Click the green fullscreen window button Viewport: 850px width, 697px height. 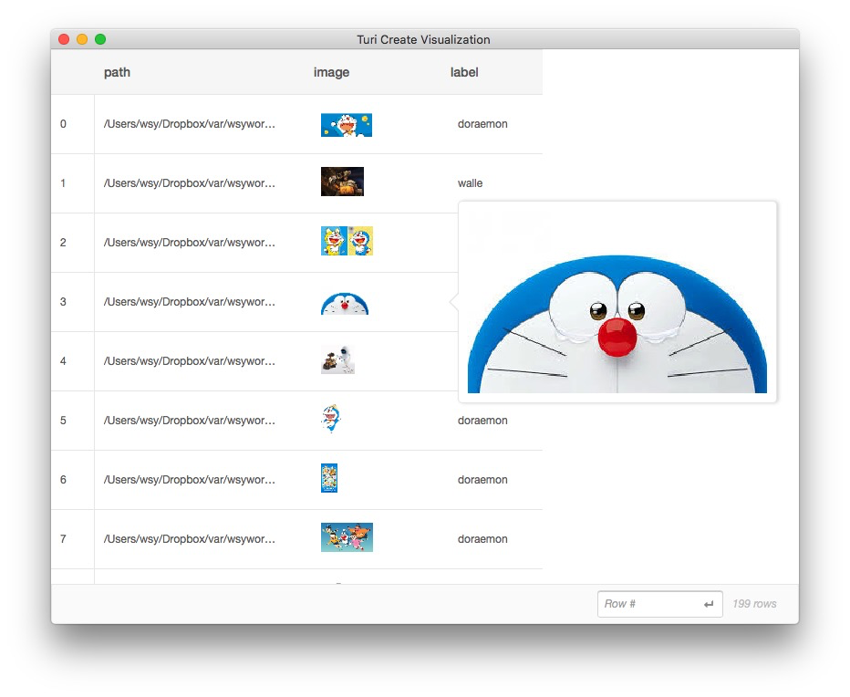(x=100, y=39)
